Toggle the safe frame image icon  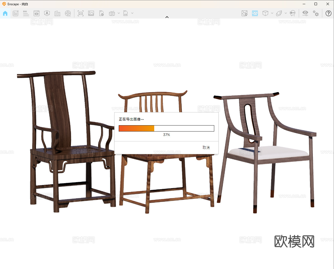pos(255,13)
